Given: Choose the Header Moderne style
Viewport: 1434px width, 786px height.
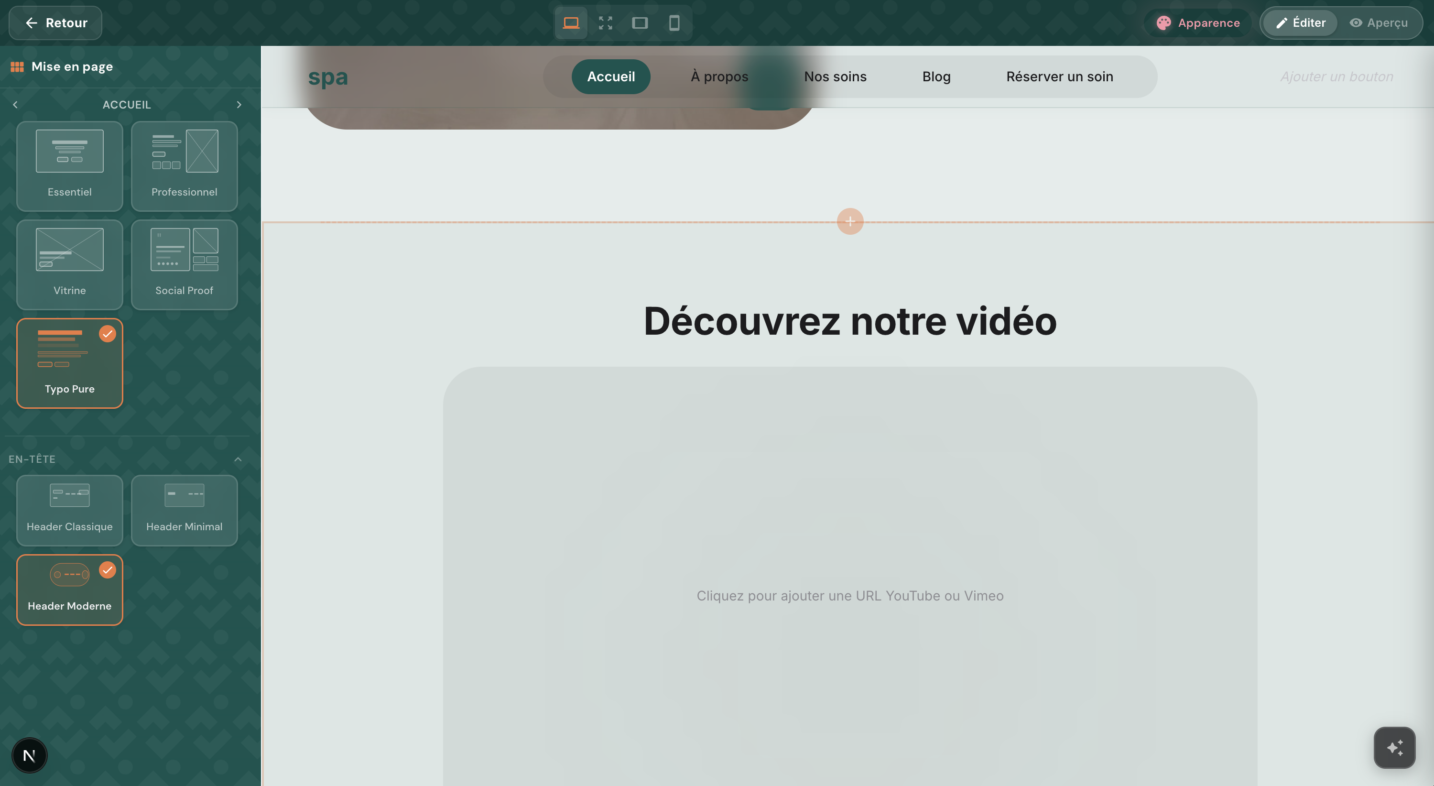Looking at the screenshot, I should coord(70,590).
